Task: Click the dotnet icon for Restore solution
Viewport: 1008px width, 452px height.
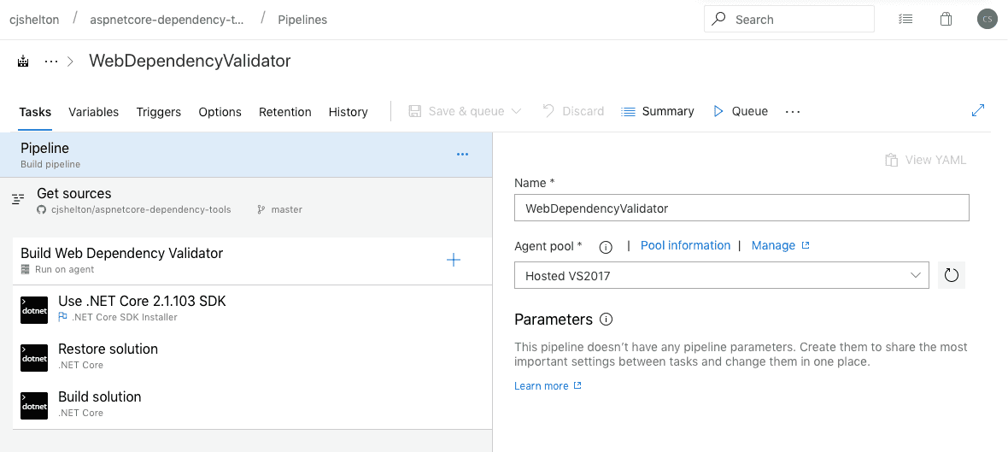Action: coord(34,358)
